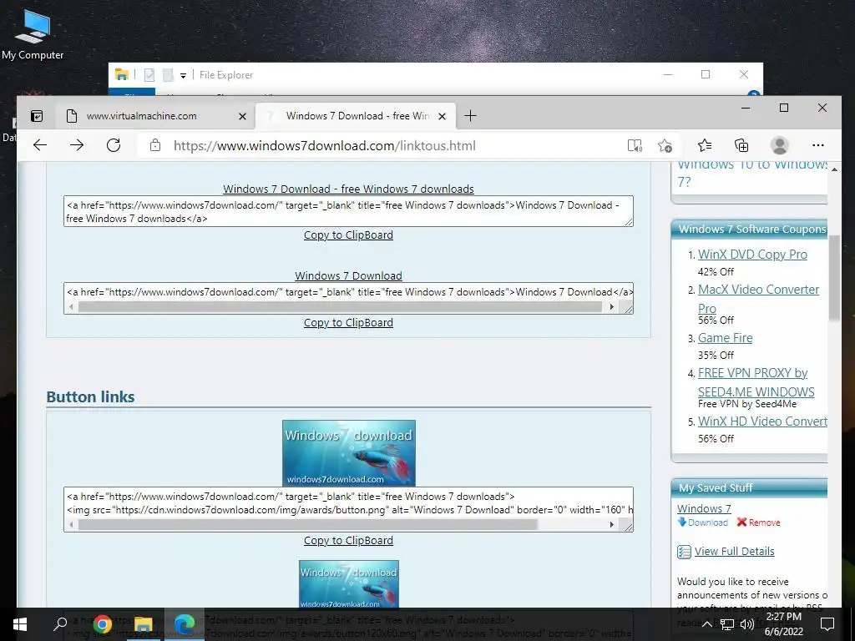
Task: Click the Button links section heading
Action: click(90, 396)
